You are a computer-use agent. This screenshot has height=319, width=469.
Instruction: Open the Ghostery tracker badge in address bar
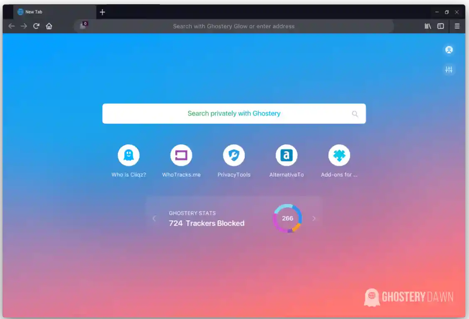click(x=84, y=26)
